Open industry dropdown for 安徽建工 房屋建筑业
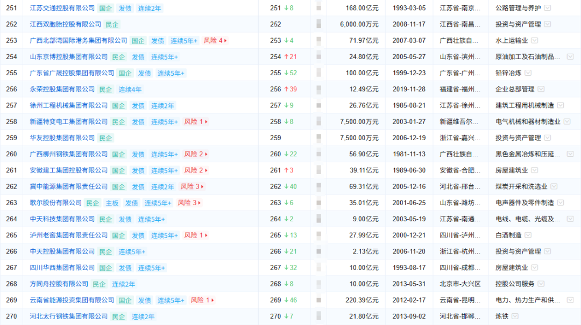This screenshot has height=325, width=581. click(534, 170)
